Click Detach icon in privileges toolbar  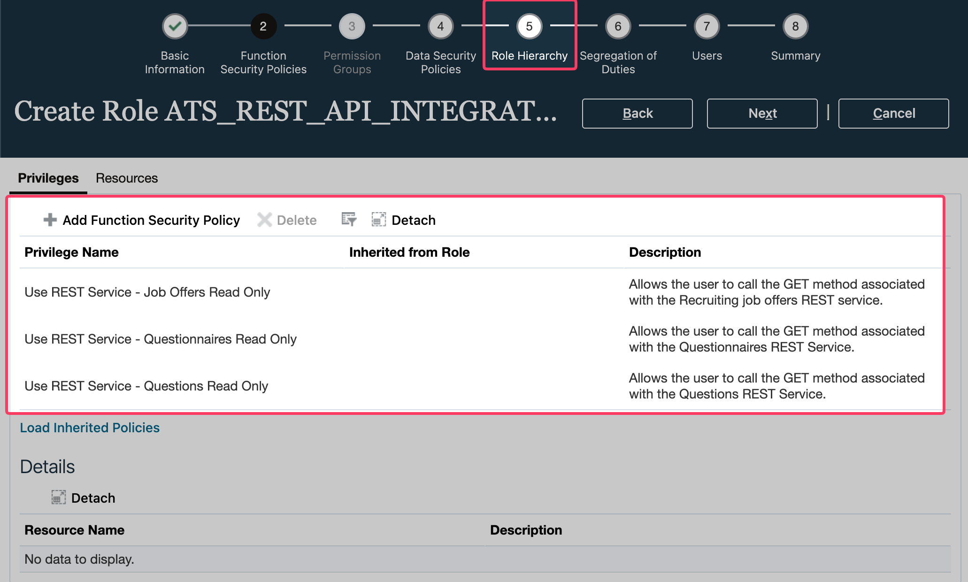click(378, 219)
